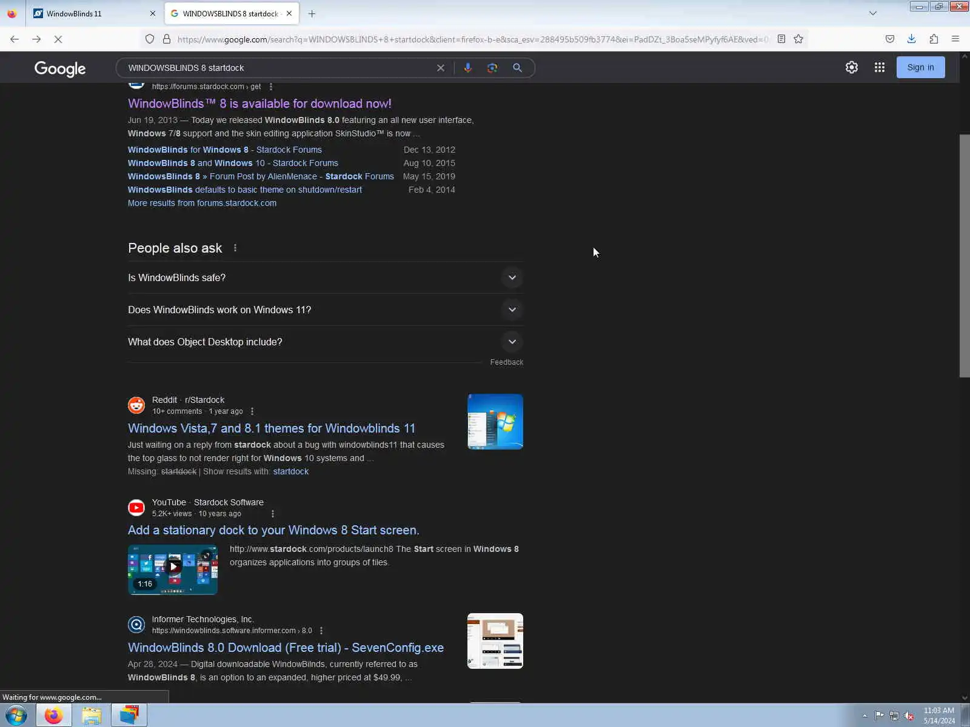Viewport: 970px width, 727px height.
Task: Close the WINDOWSBLINDS 8 startdock tab
Action: tap(289, 13)
